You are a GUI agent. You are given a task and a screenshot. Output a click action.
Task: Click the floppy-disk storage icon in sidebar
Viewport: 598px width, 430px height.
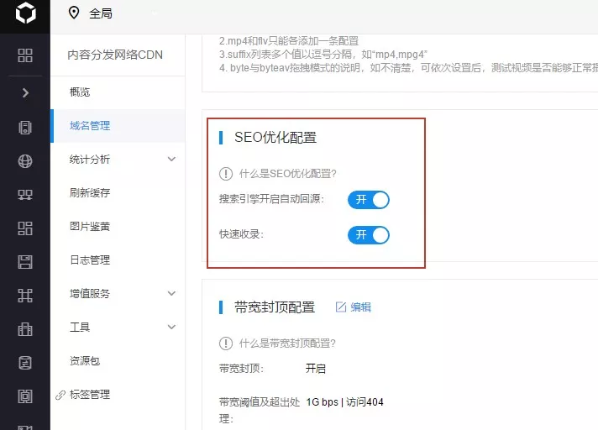point(25,261)
